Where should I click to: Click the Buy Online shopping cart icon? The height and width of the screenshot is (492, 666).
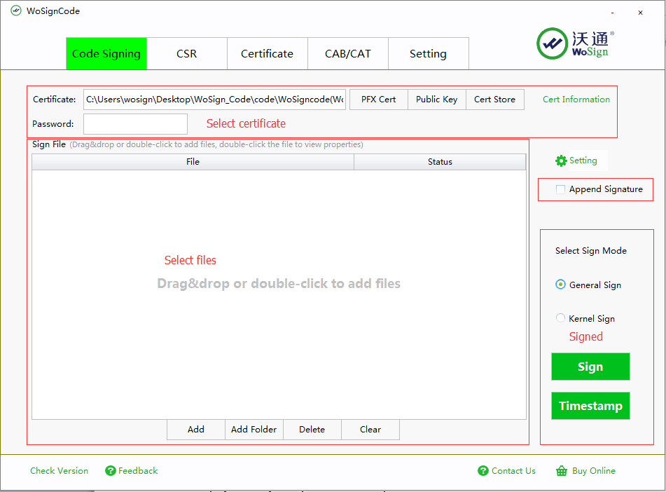pyautogui.click(x=562, y=471)
